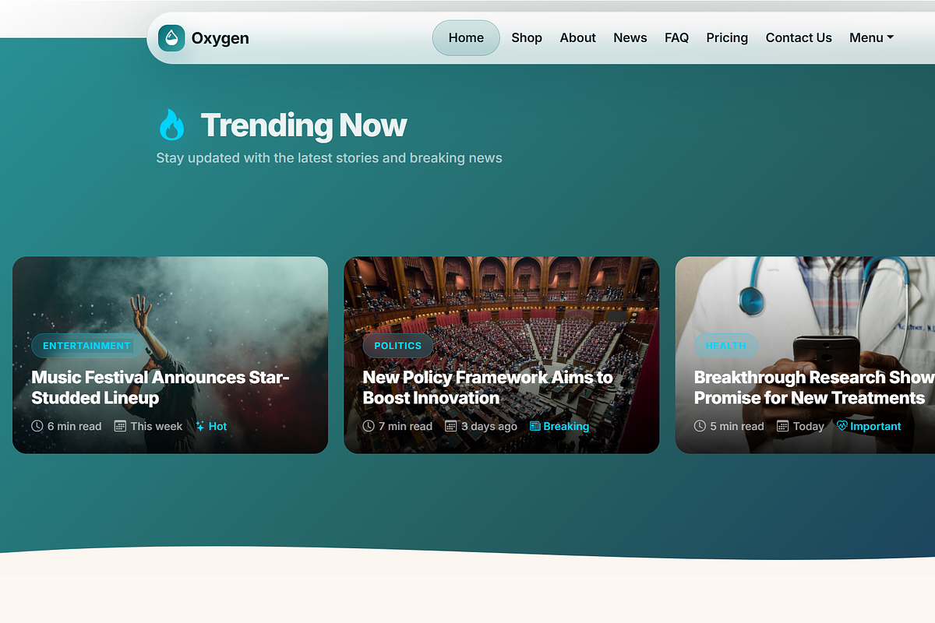The height and width of the screenshot is (623, 935).
Task: Click clock icon next to 6 min read
Action: (x=37, y=426)
